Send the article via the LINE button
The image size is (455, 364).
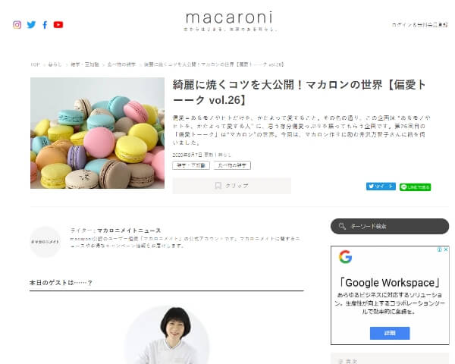click(415, 187)
